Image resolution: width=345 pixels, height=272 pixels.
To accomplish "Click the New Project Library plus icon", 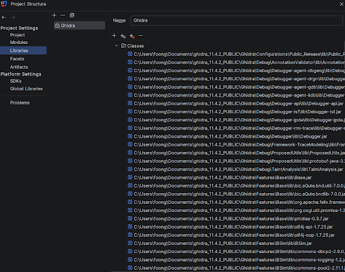I will click(x=54, y=16).
